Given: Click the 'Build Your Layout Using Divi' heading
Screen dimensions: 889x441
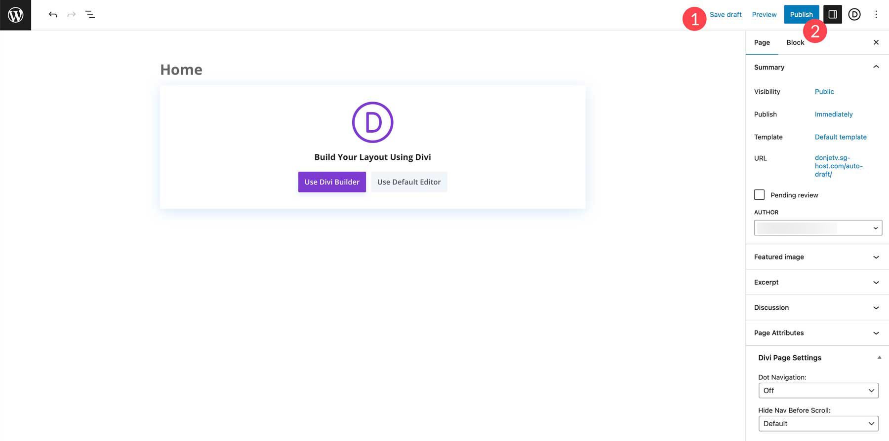Looking at the screenshot, I should pos(372,157).
